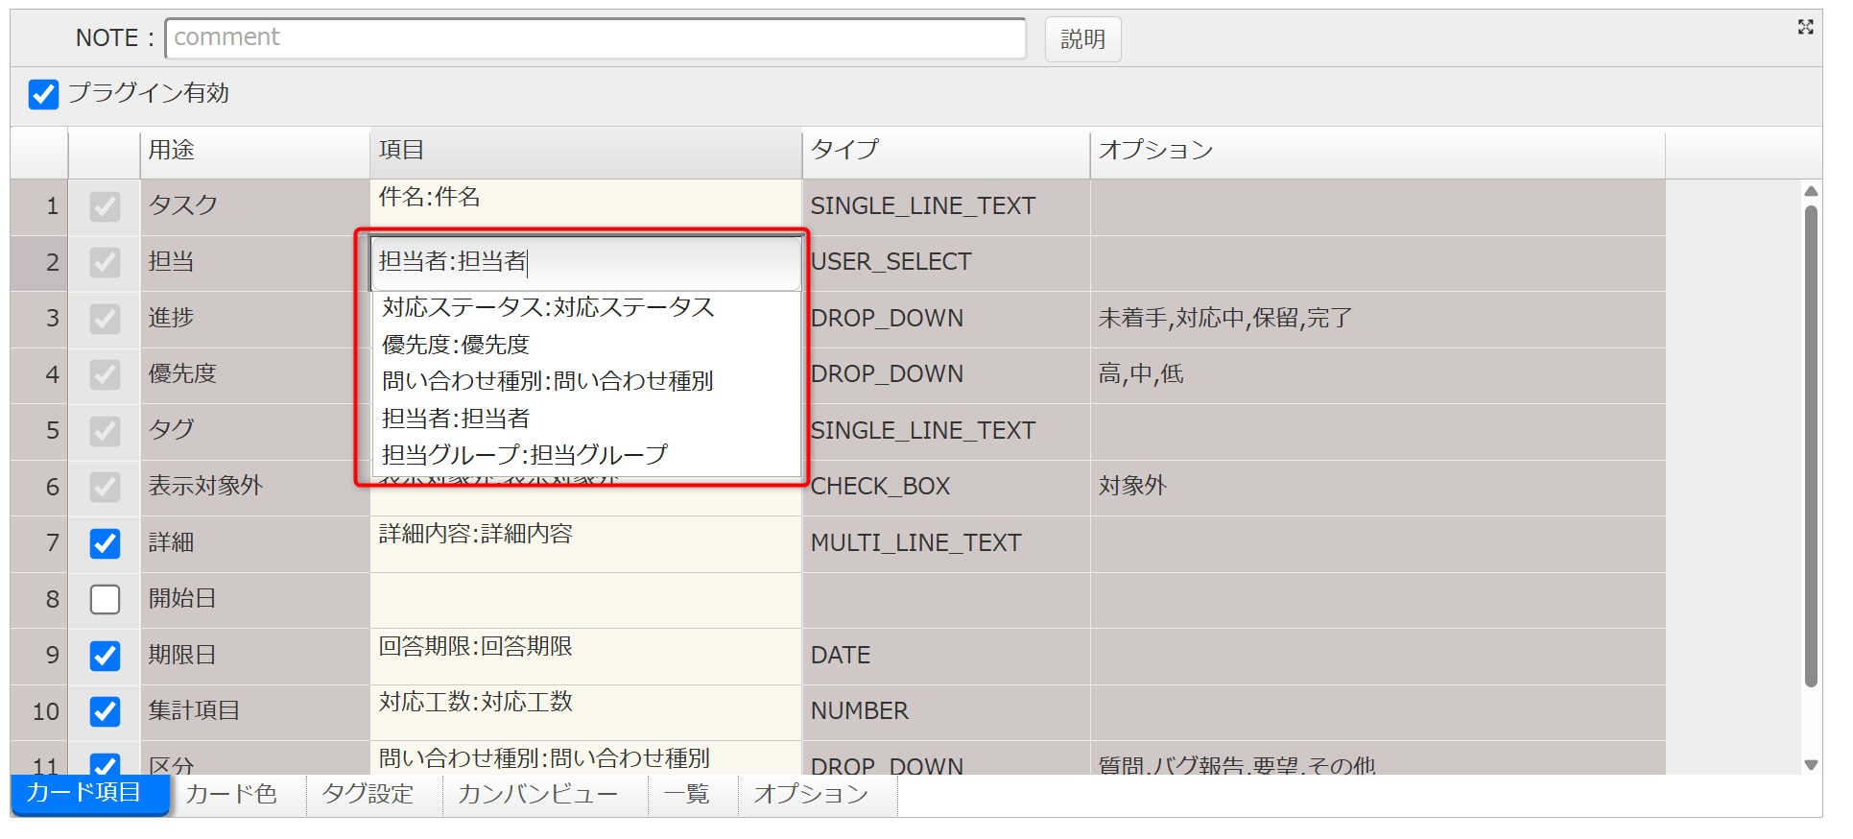Click the 項目 column header
Screen dimensions: 1853x839
(x=585, y=151)
